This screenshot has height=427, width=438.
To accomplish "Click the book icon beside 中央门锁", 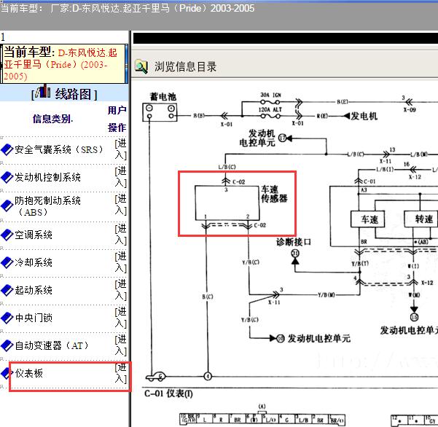I will [x=7, y=318].
